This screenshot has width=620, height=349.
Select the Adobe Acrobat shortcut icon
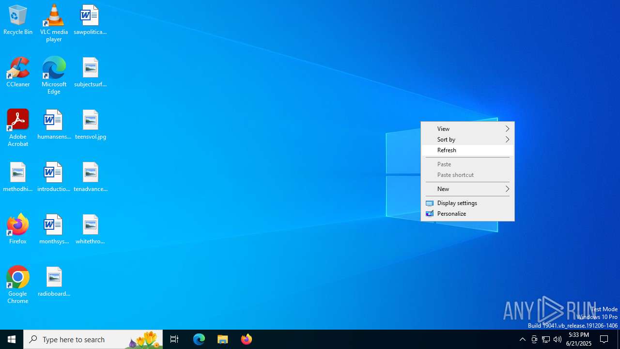[18, 128]
